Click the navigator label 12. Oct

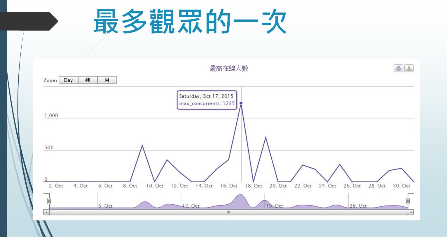point(191,206)
